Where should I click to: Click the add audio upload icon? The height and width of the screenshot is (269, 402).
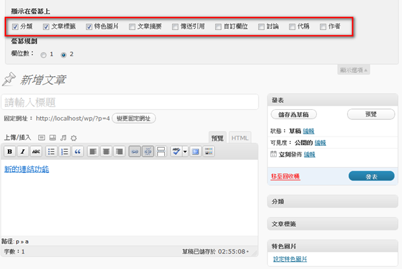(63, 138)
